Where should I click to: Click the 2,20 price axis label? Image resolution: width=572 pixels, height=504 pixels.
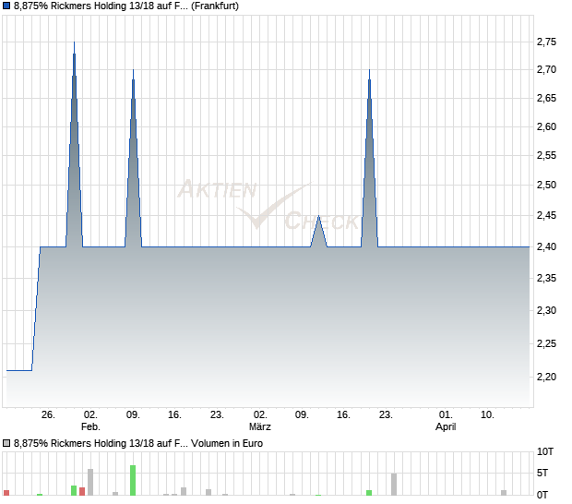[546, 377]
